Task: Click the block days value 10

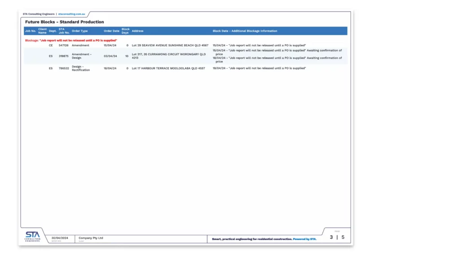Action: pos(127,56)
